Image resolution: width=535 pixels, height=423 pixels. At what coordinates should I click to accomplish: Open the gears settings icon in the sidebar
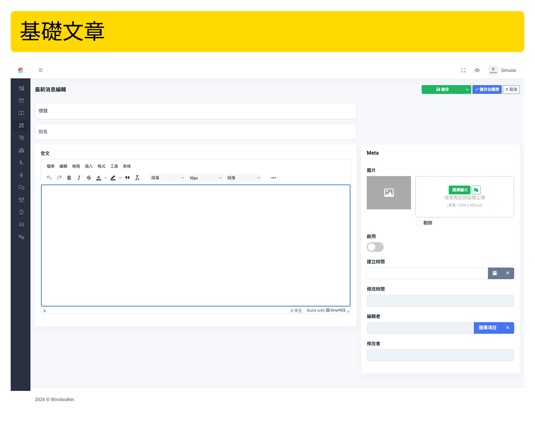(21, 237)
